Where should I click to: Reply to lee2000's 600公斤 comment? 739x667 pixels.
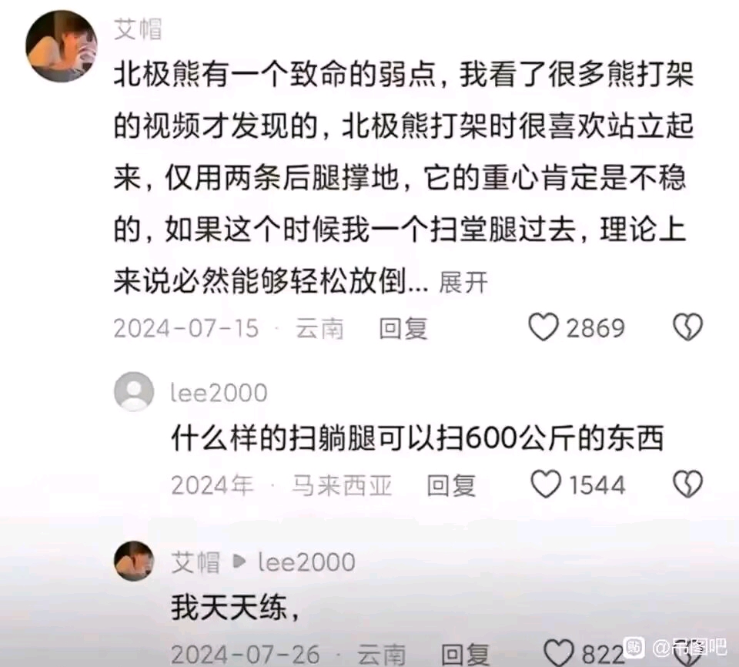[451, 485]
